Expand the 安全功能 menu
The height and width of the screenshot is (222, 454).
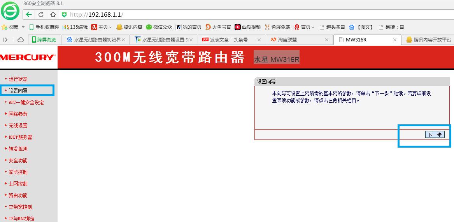pyautogui.click(x=18, y=160)
